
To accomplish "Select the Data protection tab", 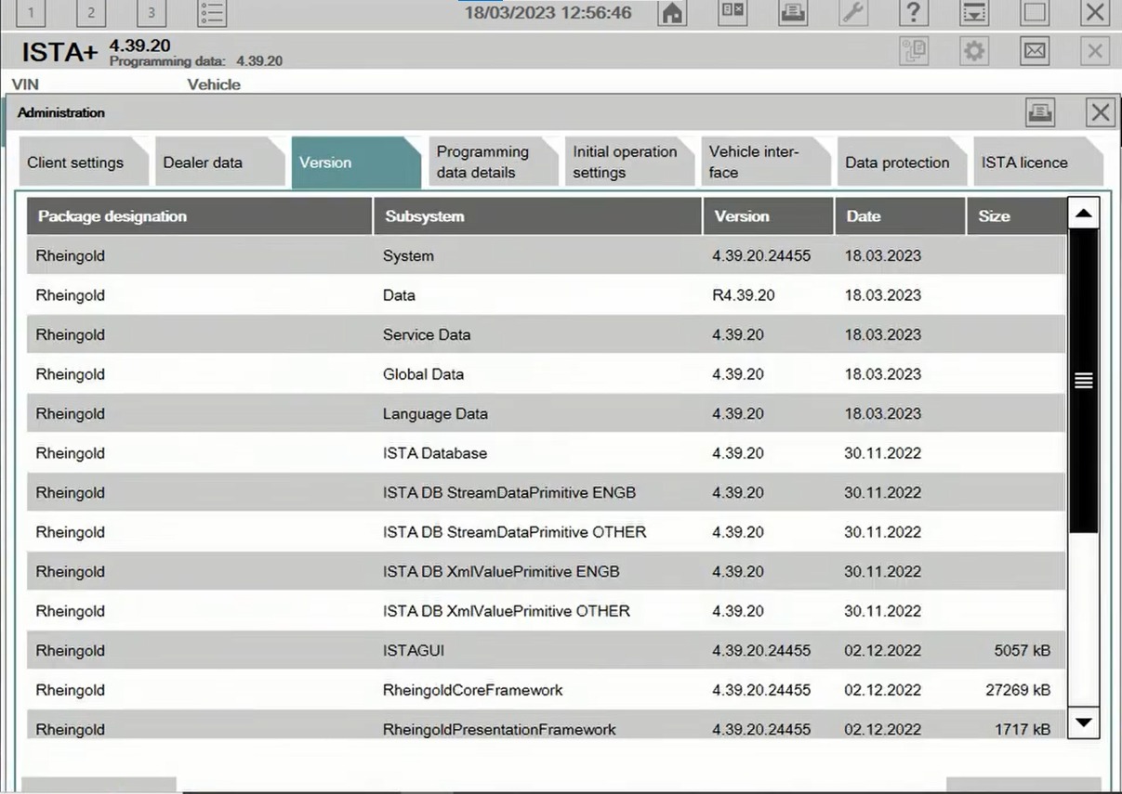I will point(898,162).
